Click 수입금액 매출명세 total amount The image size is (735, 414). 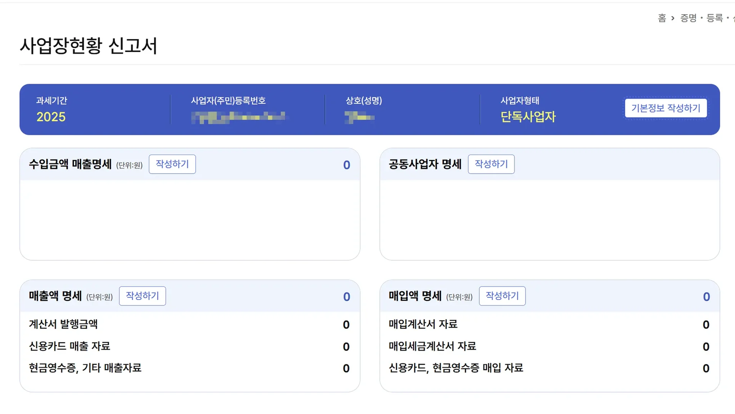pos(346,165)
